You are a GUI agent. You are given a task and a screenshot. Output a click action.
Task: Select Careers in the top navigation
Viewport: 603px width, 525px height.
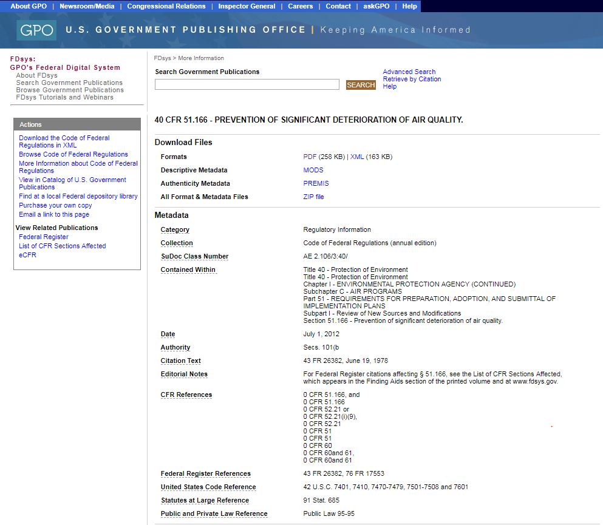coord(301,6)
